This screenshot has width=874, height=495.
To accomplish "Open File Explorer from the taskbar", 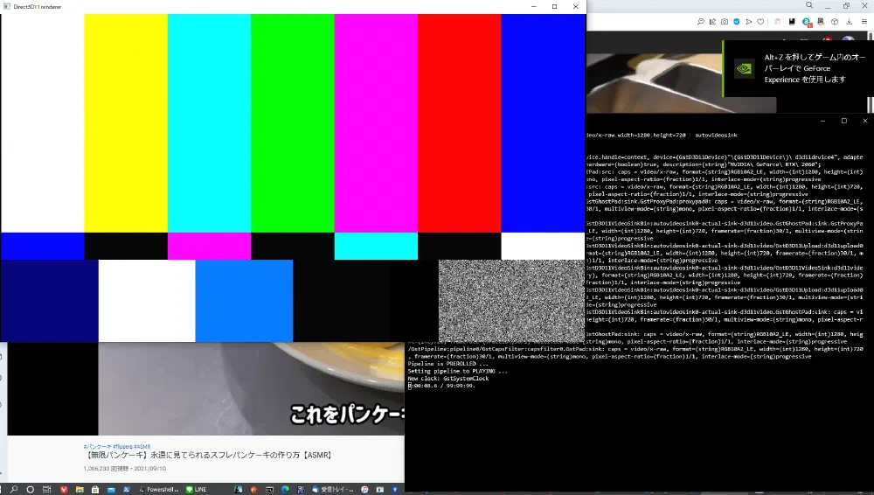I will pyautogui.click(x=80, y=490).
